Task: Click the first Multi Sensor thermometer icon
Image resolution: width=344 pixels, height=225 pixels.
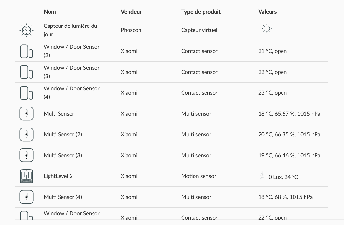Action: (x=27, y=114)
